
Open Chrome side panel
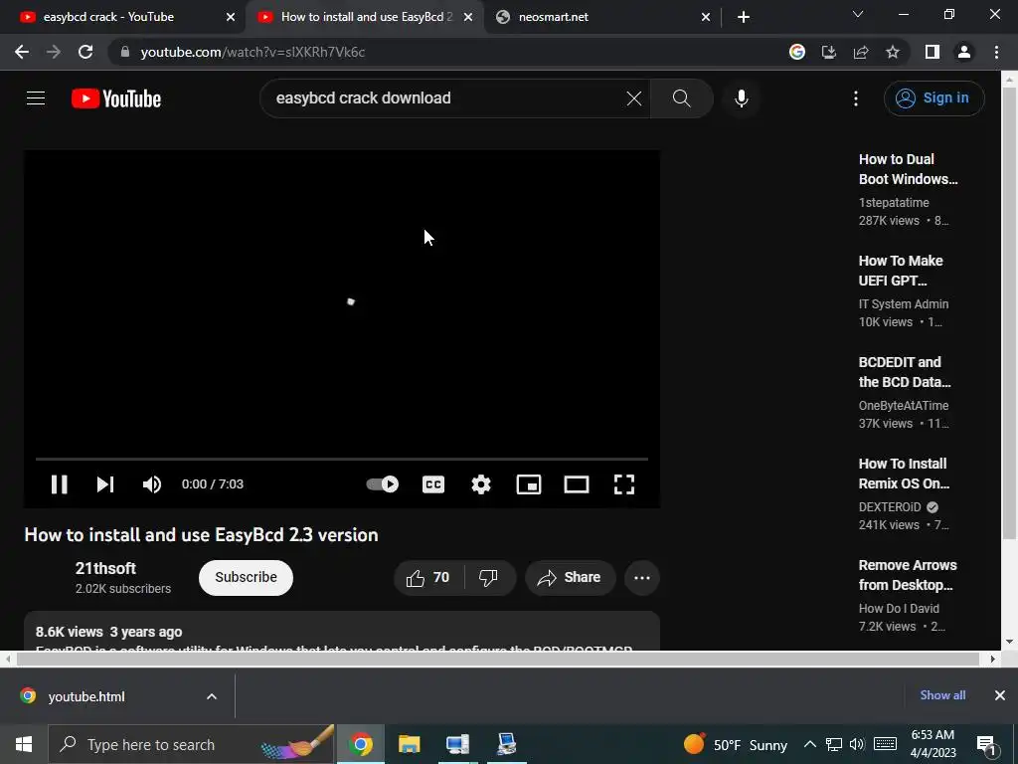coord(933,52)
